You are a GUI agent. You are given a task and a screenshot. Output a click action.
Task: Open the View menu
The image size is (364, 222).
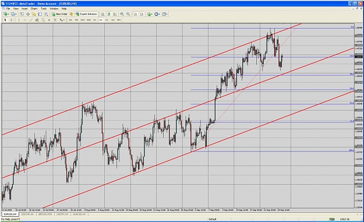coord(16,9)
